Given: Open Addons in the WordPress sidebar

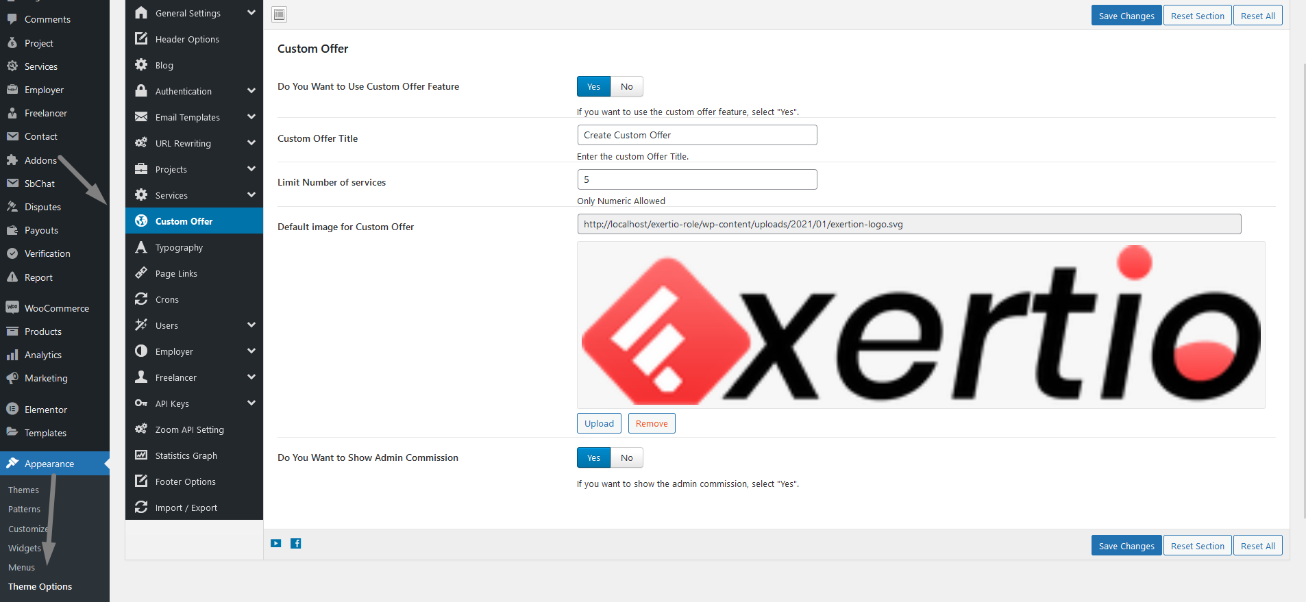Looking at the screenshot, I should pos(40,160).
